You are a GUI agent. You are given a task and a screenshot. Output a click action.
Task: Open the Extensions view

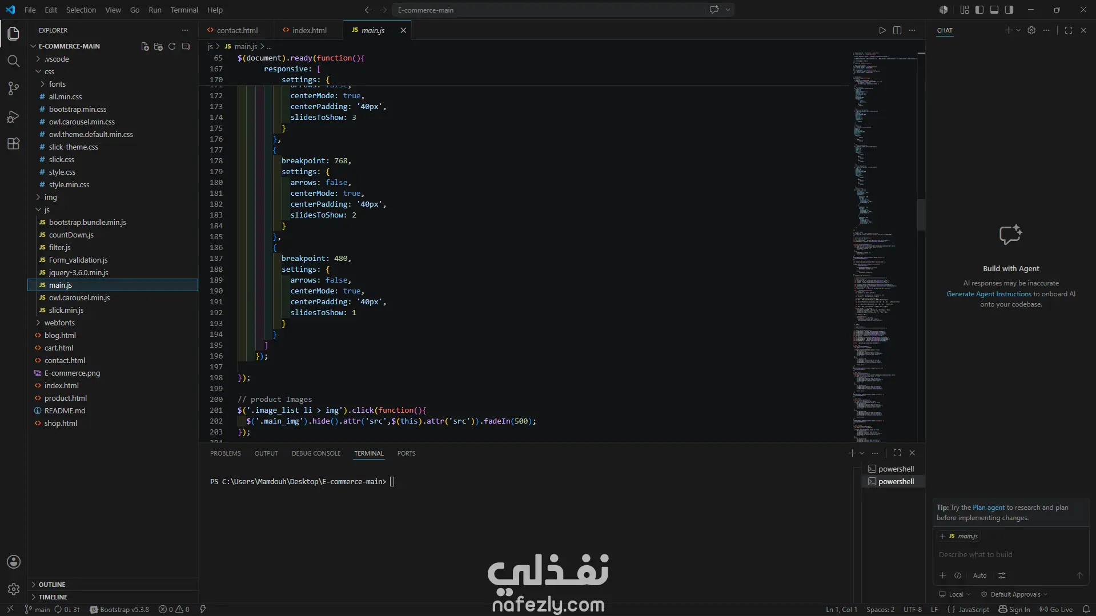(14, 144)
